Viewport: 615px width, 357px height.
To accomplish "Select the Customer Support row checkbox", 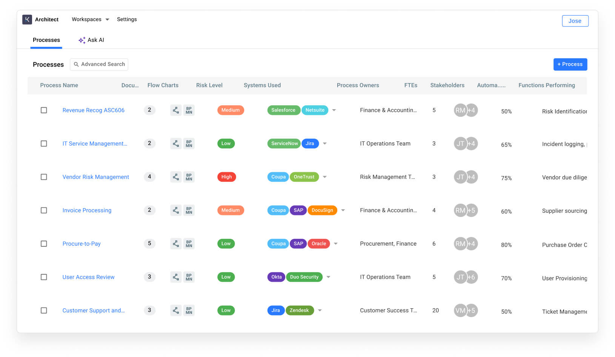I will [x=44, y=310].
